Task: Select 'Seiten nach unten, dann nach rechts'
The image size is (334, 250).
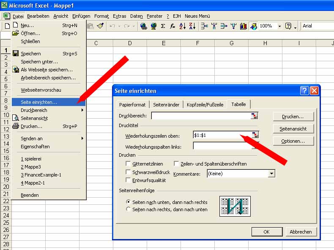Action: (128, 202)
